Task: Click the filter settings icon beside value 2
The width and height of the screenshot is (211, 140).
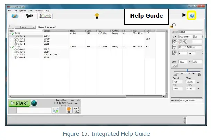Action: click(x=175, y=53)
